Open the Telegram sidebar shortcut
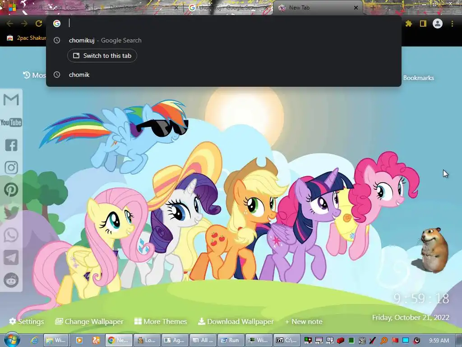Screen dimensions: 462x347 click(11, 258)
